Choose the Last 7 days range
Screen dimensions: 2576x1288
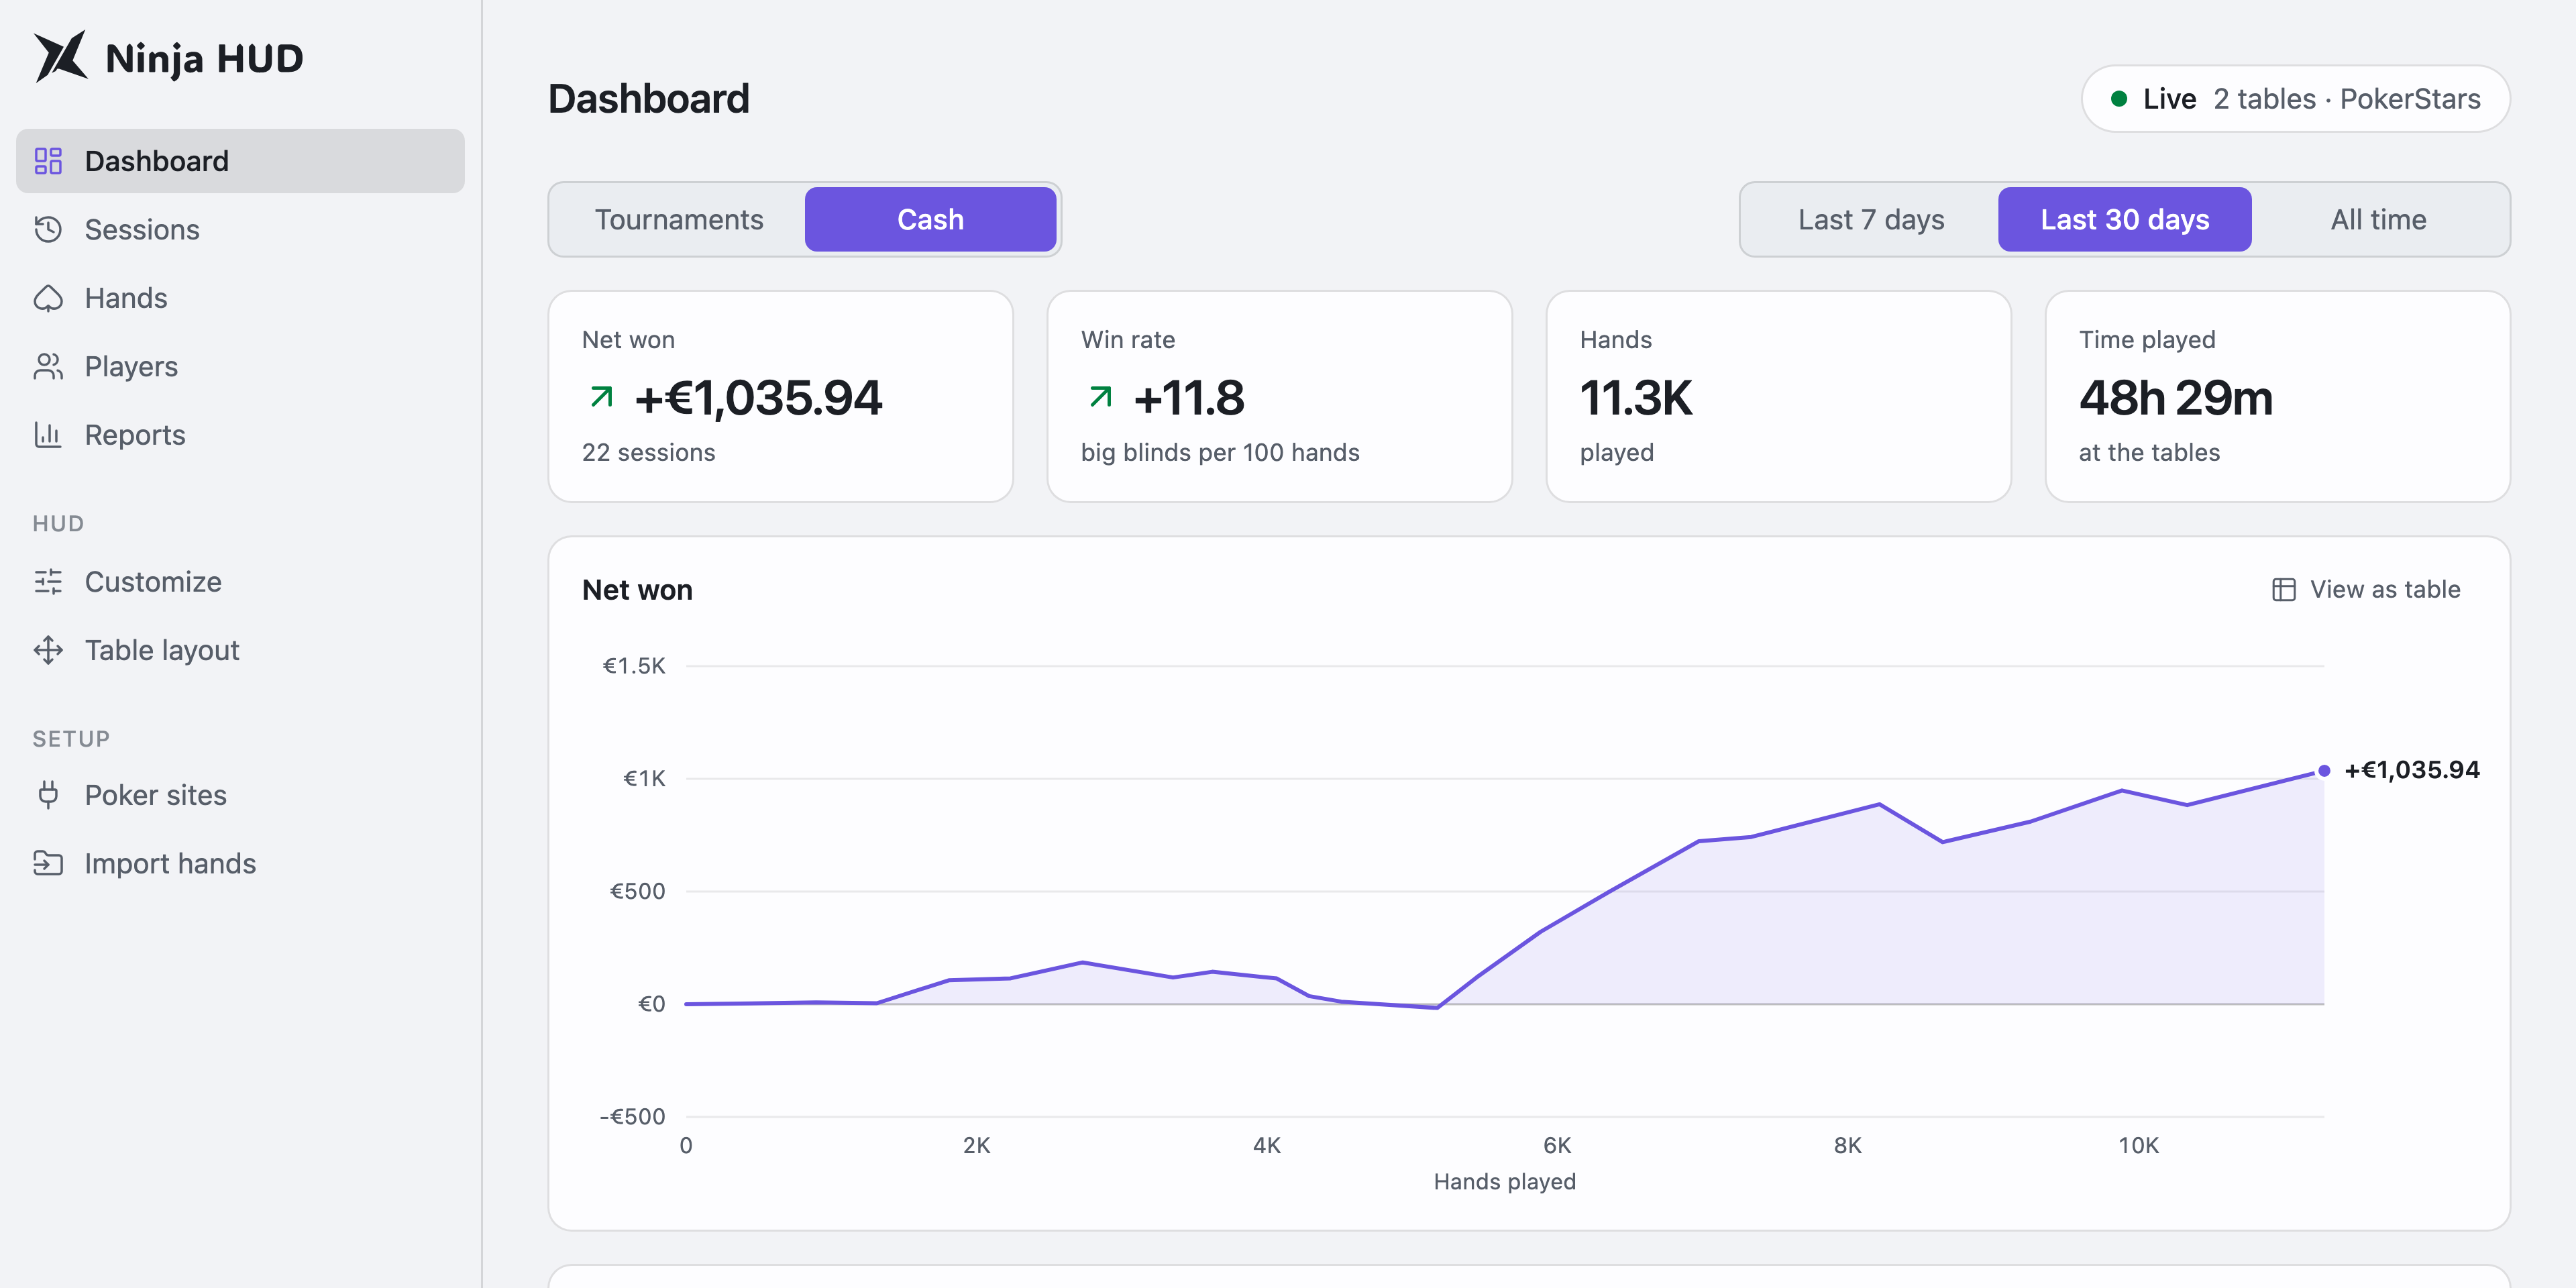[1871, 219]
